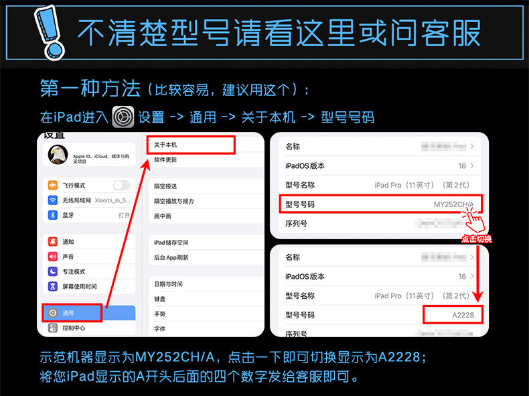Open 画中画 row
Screen dimensions: 529x396
[x=206, y=216]
